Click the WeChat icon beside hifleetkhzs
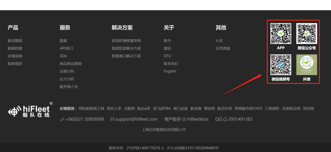Viewport: 331px width, 152px height. pos(184,119)
